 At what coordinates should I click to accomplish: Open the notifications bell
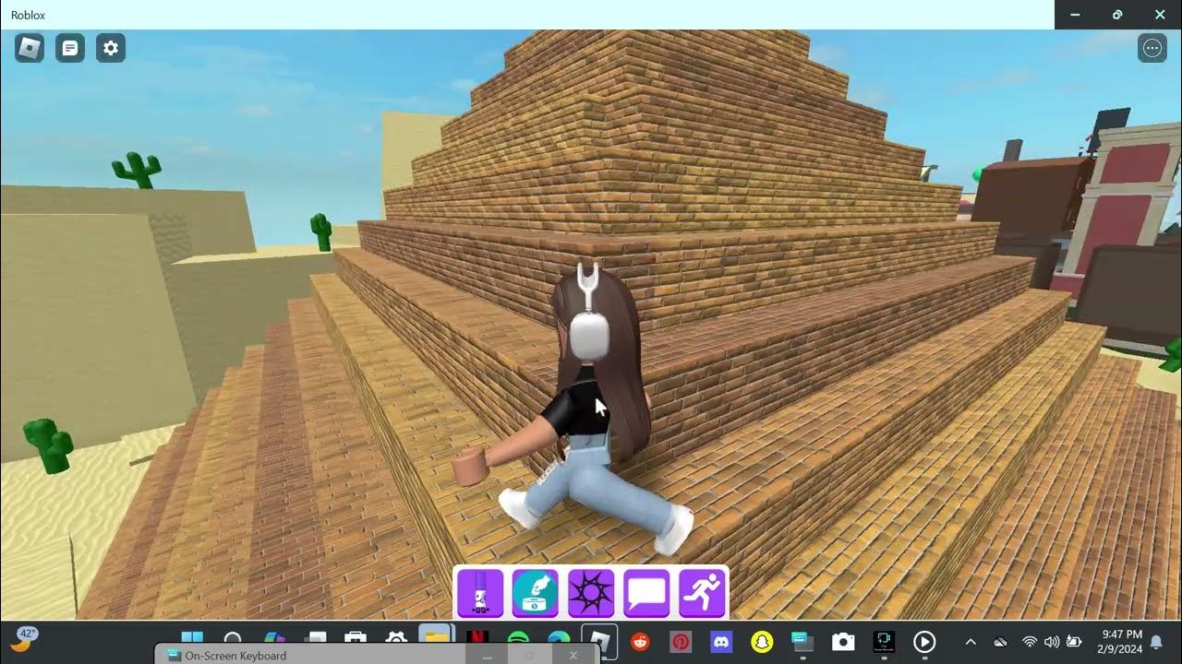pyautogui.click(x=1156, y=642)
